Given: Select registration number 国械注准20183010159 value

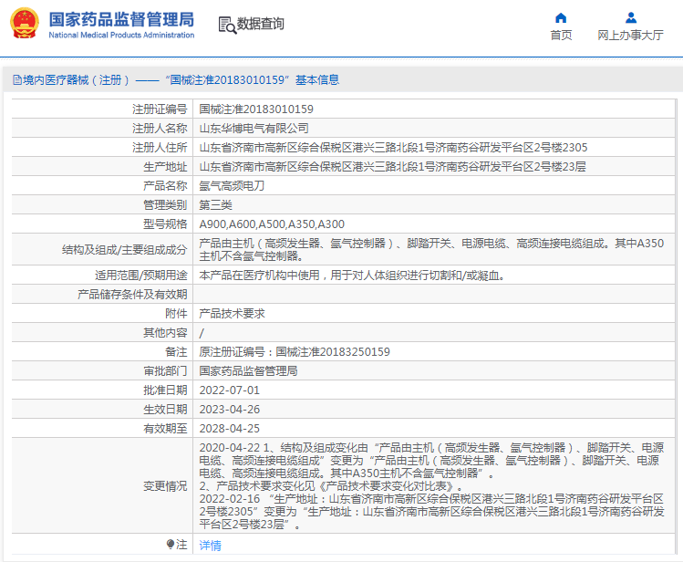Looking at the screenshot, I should 256,109.
